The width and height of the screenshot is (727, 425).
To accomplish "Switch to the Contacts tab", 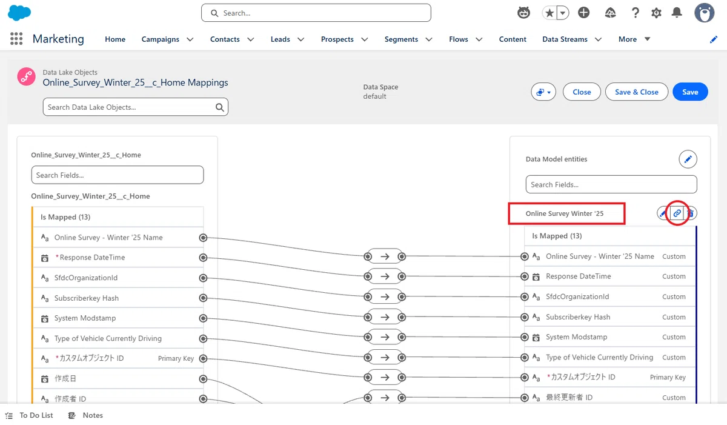I will 225,39.
